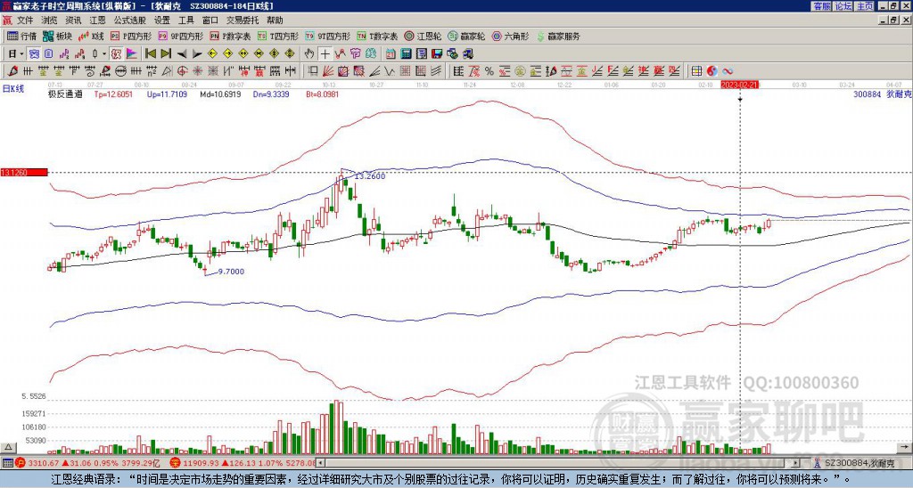
Task: Switch to K线 chart view
Action: click(x=91, y=36)
